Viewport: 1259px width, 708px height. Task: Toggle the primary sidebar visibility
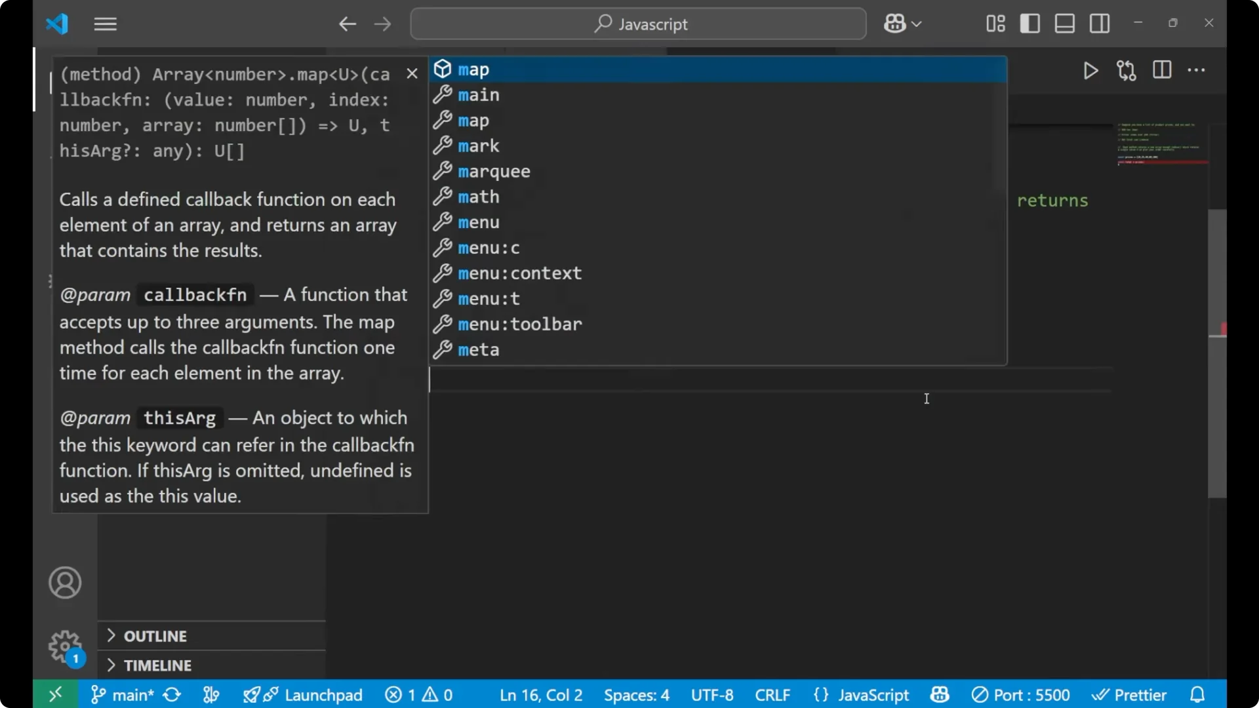click(1030, 24)
